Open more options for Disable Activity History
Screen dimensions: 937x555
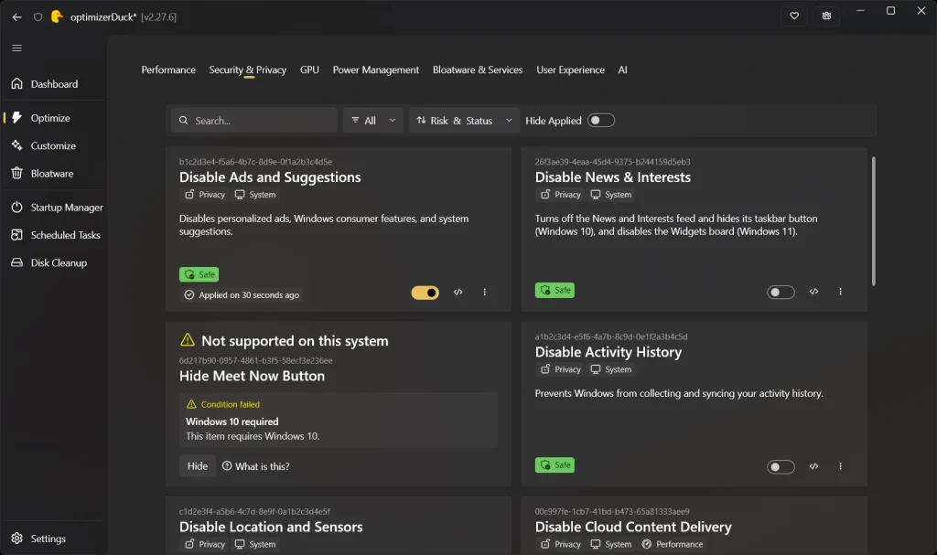coord(840,466)
